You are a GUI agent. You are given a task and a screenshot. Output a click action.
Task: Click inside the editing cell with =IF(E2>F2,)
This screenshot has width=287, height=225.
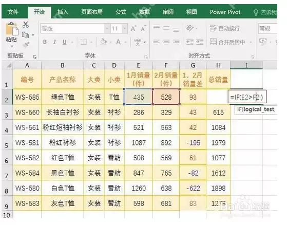[247, 97]
